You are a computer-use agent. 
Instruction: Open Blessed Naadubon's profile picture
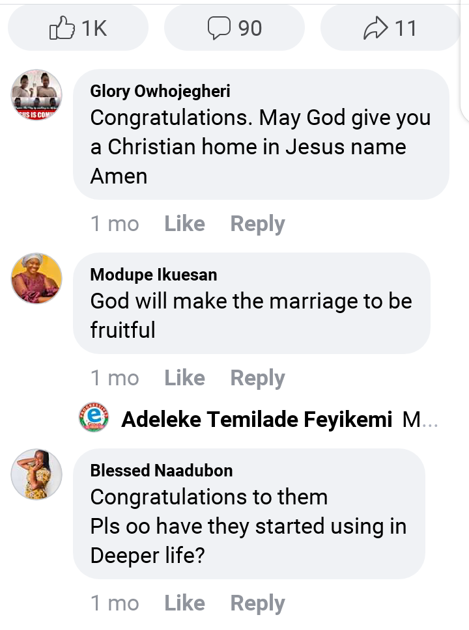[36, 474]
